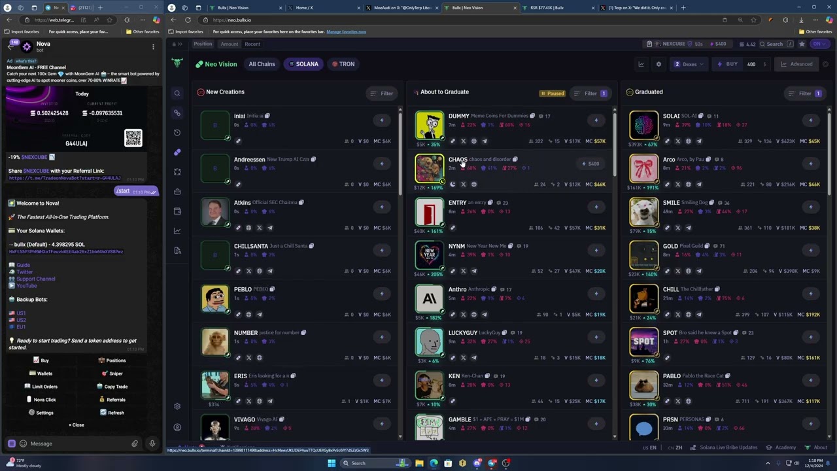Image resolution: width=837 pixels, height=471 pixels.
Task: Open Academy link in the footer
Action: (x=781, y=447)
